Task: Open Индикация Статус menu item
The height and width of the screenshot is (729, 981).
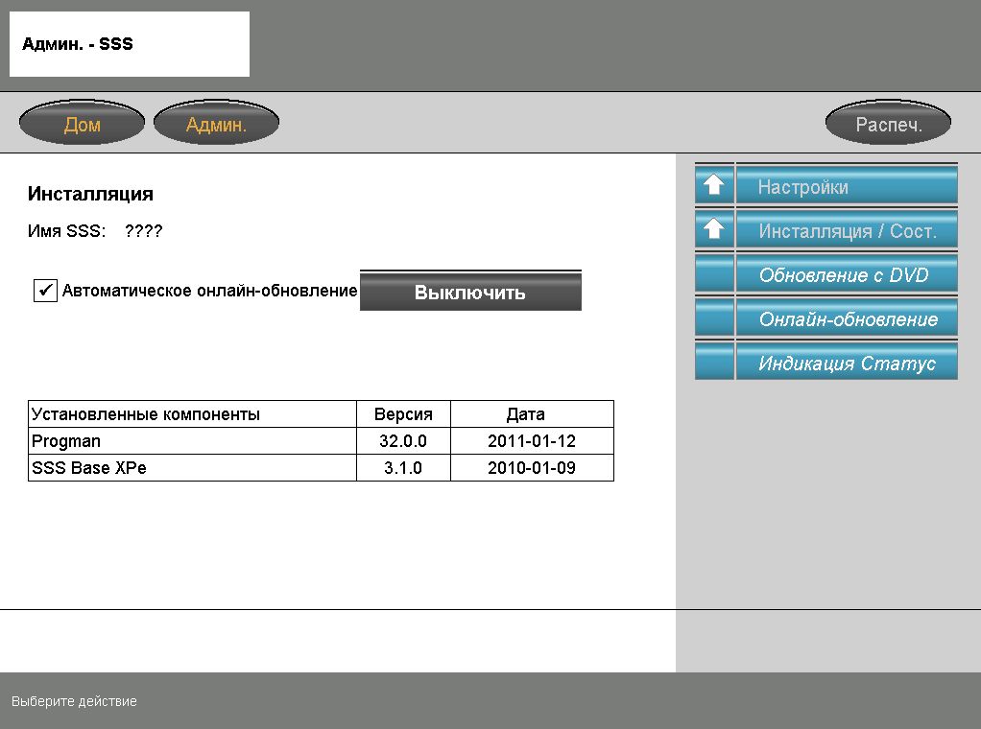Action: pyautogui.click(x=847, y=362)
